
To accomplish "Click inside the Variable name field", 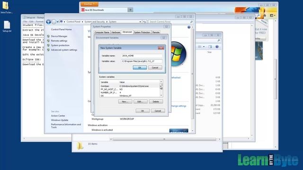I will pos(142,56).
